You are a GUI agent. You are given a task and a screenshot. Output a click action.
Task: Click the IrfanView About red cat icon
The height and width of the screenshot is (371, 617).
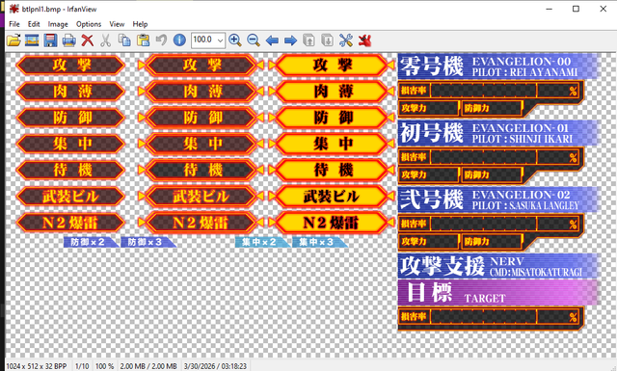[364, 40]
